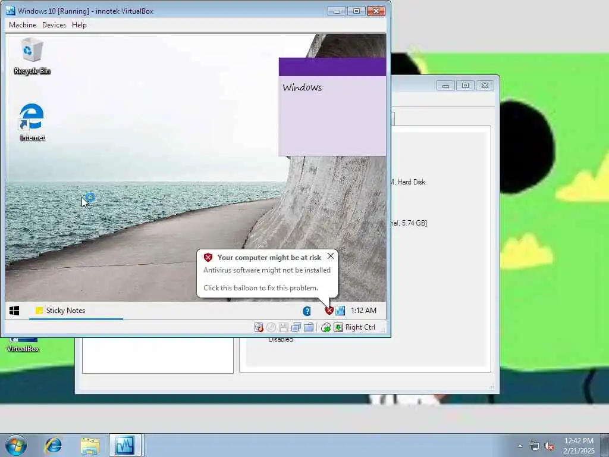609x457 pixels.
Task: Click the host network tray icon
Action: pos(535,446)
